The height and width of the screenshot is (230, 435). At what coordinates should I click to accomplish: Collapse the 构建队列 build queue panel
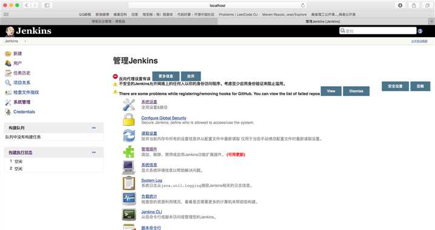pos(94,128)
